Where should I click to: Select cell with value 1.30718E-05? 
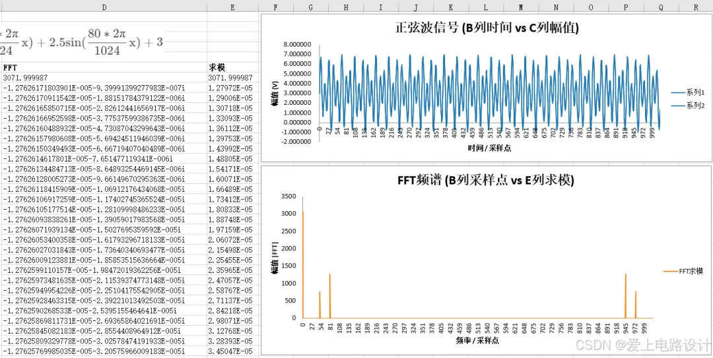(x=233, y=108)
